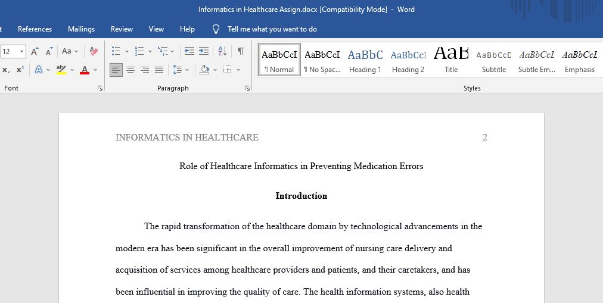Expand the Text Effects dropdown arrow
This screenshot has width=603, height=303.
tap(48, 70)
